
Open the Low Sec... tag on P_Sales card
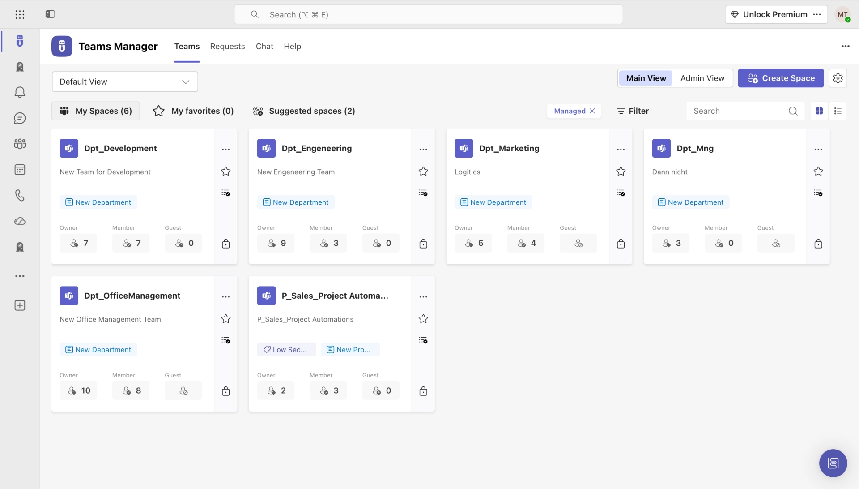click(x=286, y=349)
